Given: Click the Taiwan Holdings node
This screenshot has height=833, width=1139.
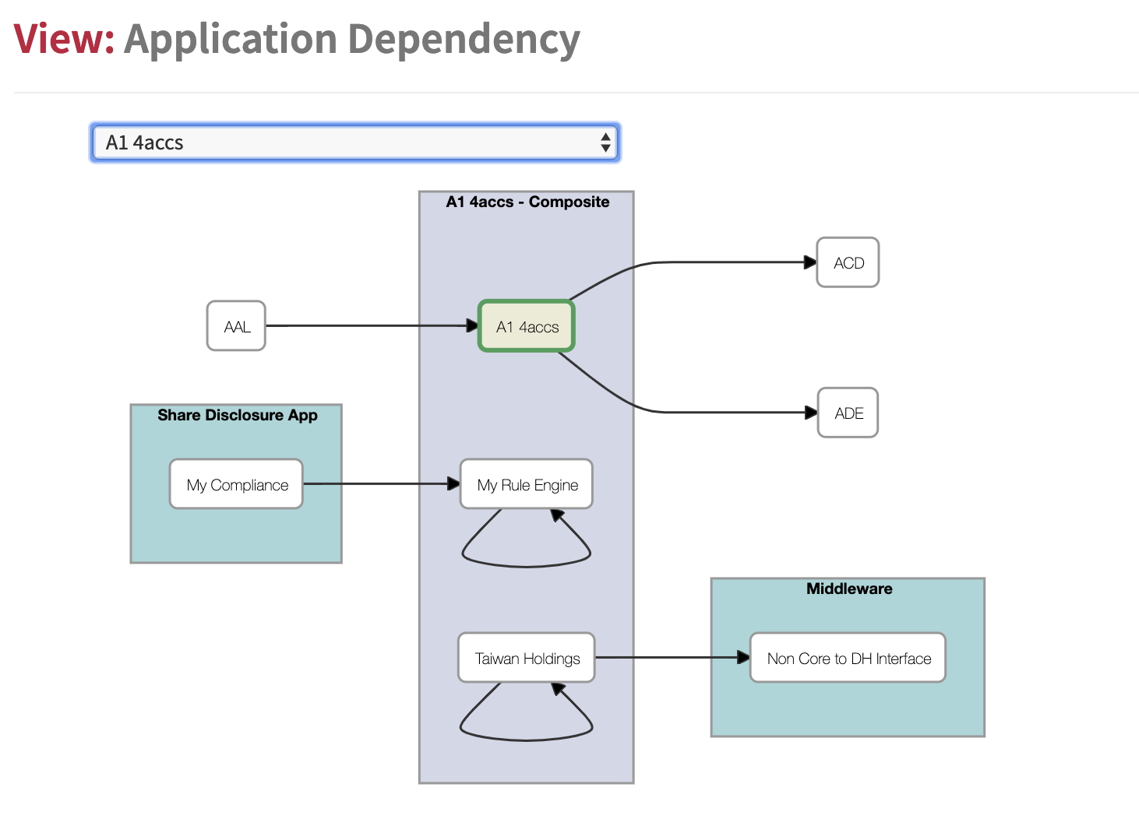Looking at the screenshot, I should click(x=527, y=659).
